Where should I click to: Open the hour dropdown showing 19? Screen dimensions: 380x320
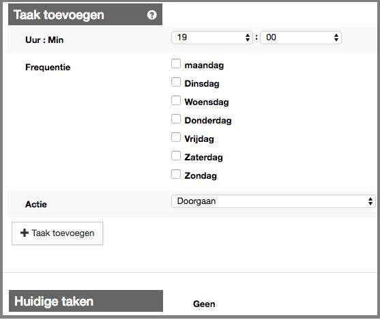(212, 38)
